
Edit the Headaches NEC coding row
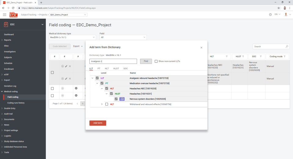pyautogui.click(x=66, y=66)
